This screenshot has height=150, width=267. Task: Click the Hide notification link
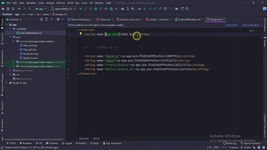tap(251, 25)
